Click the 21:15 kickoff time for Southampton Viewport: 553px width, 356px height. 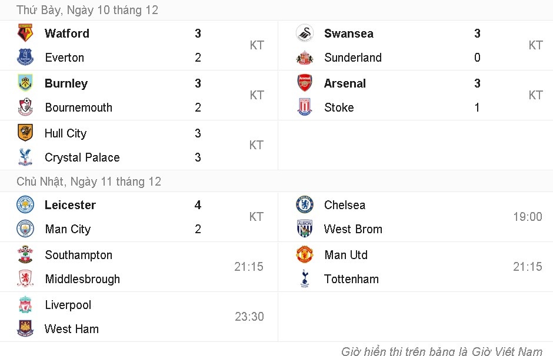[248, 266]
